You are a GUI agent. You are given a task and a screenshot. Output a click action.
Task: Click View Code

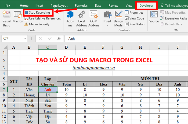pyautogui.click(x=134, y=18)
